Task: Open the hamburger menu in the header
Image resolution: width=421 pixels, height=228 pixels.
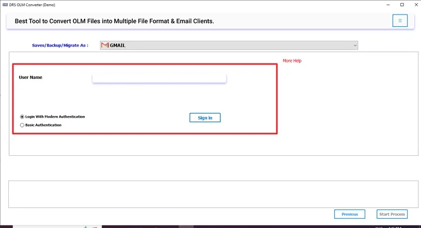Action: click(399, 21)
